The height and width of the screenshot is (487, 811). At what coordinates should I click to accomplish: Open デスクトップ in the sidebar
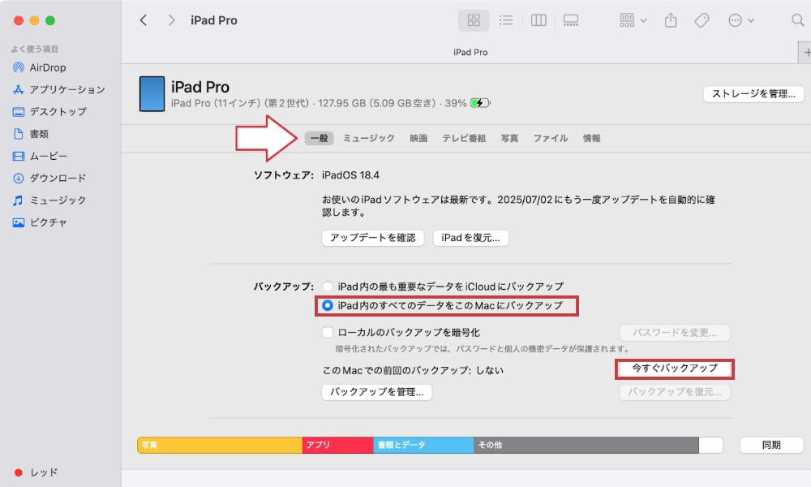[x=49, y=111]
